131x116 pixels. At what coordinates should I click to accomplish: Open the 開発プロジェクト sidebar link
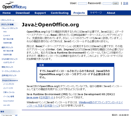[7, 67]
